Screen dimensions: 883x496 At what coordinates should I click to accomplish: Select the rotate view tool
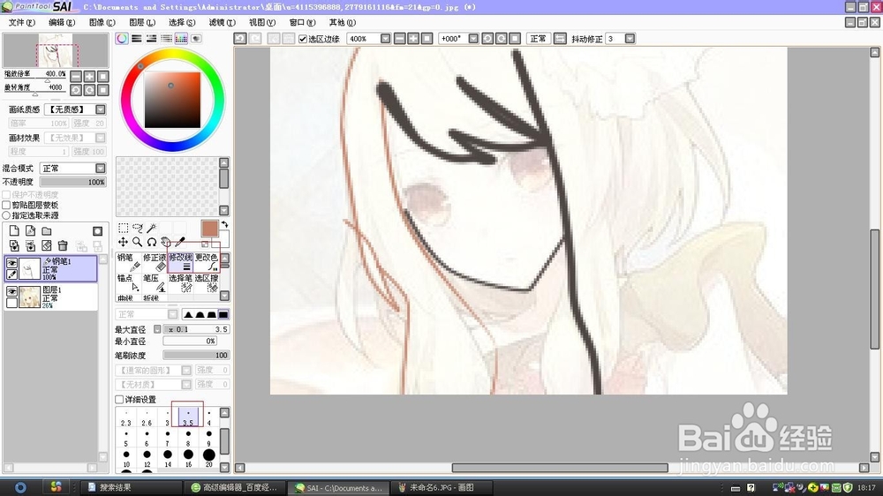coord(152,242)
